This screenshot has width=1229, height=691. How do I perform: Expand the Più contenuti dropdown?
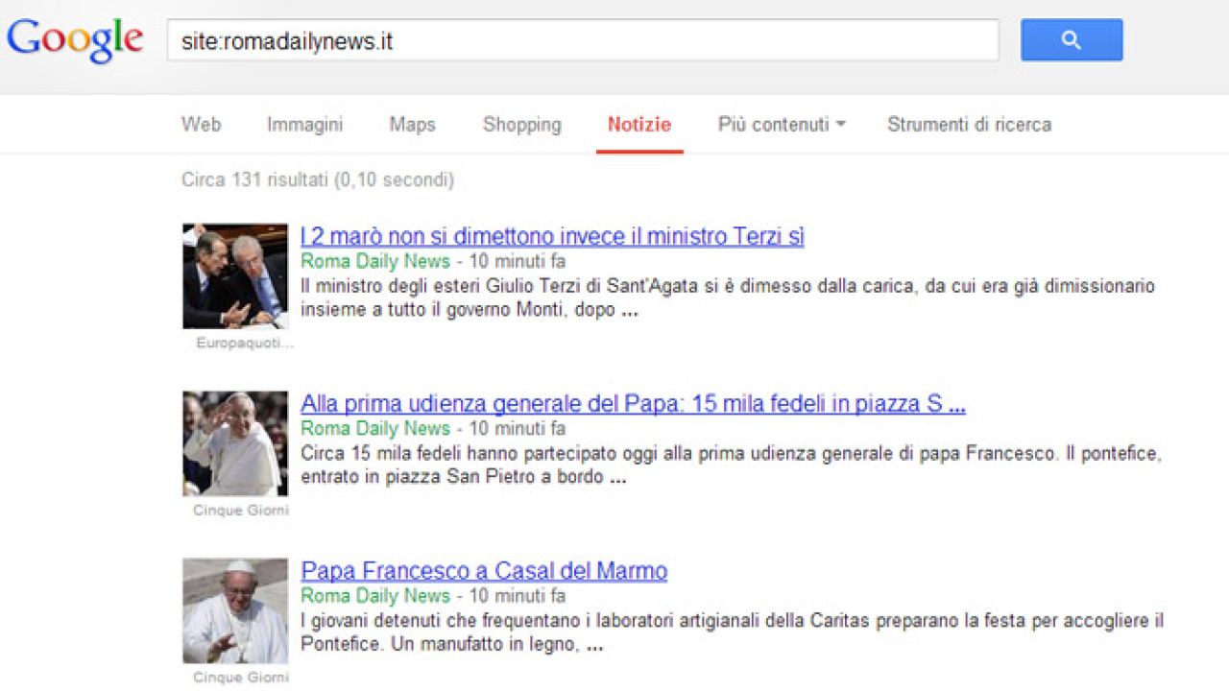pyautogui.click(x=781, y=125)
